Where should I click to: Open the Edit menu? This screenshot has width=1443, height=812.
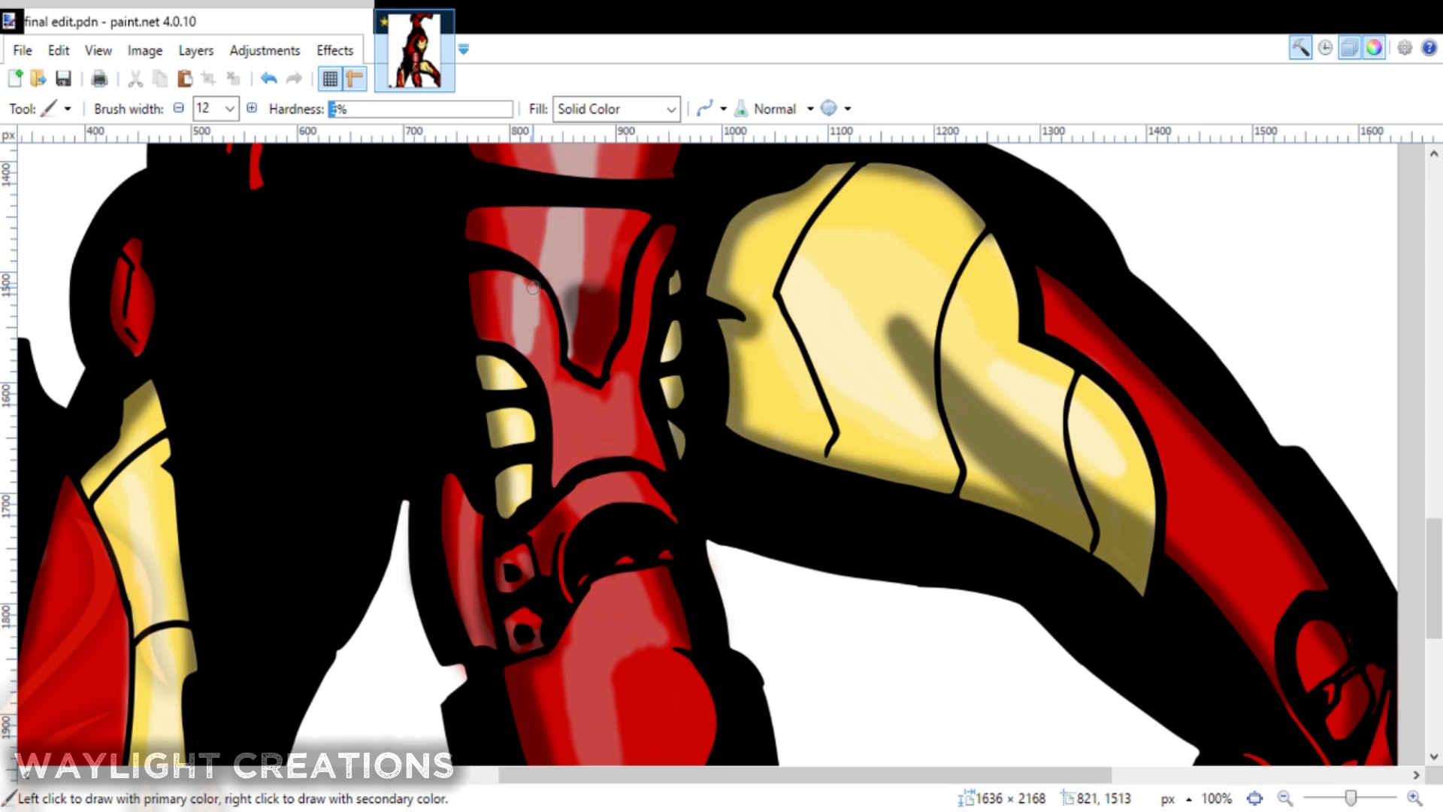pos(59,50)
